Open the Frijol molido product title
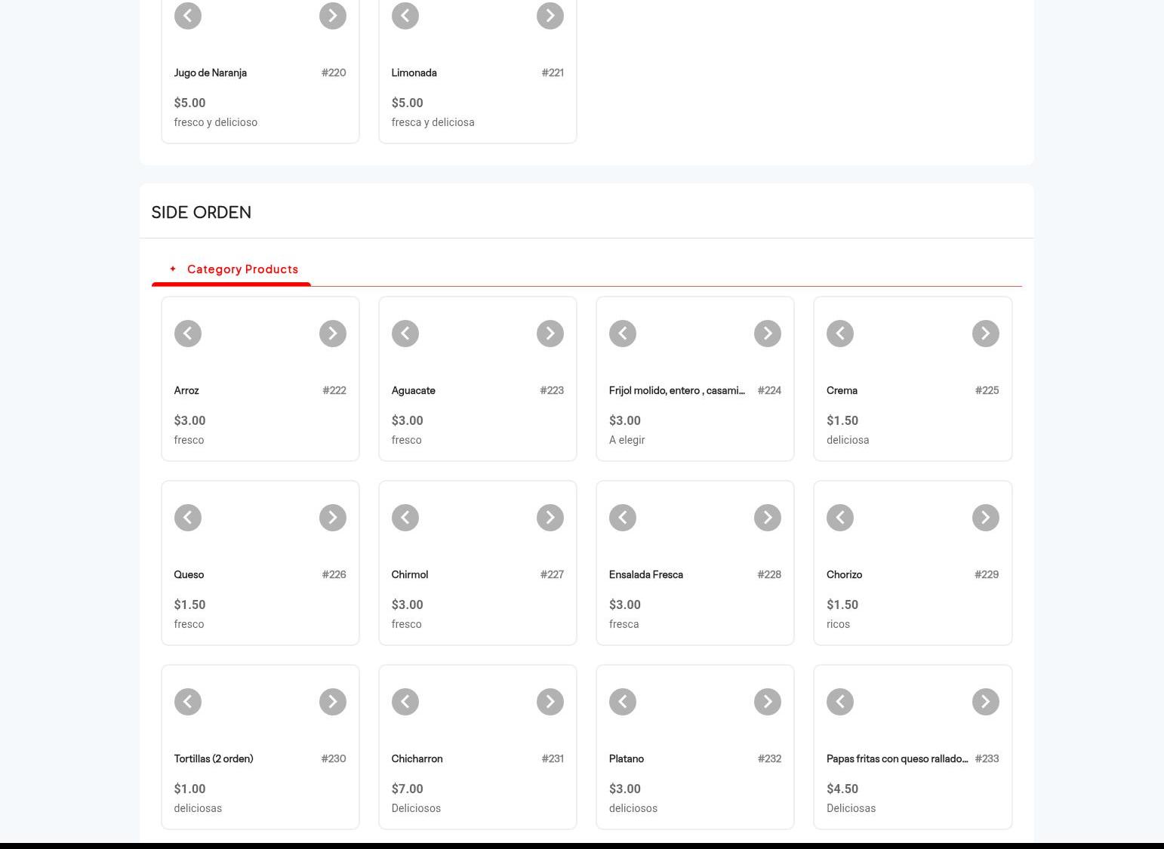The image size is (1164, 849). pyautogui.click(x=676, y=390)
